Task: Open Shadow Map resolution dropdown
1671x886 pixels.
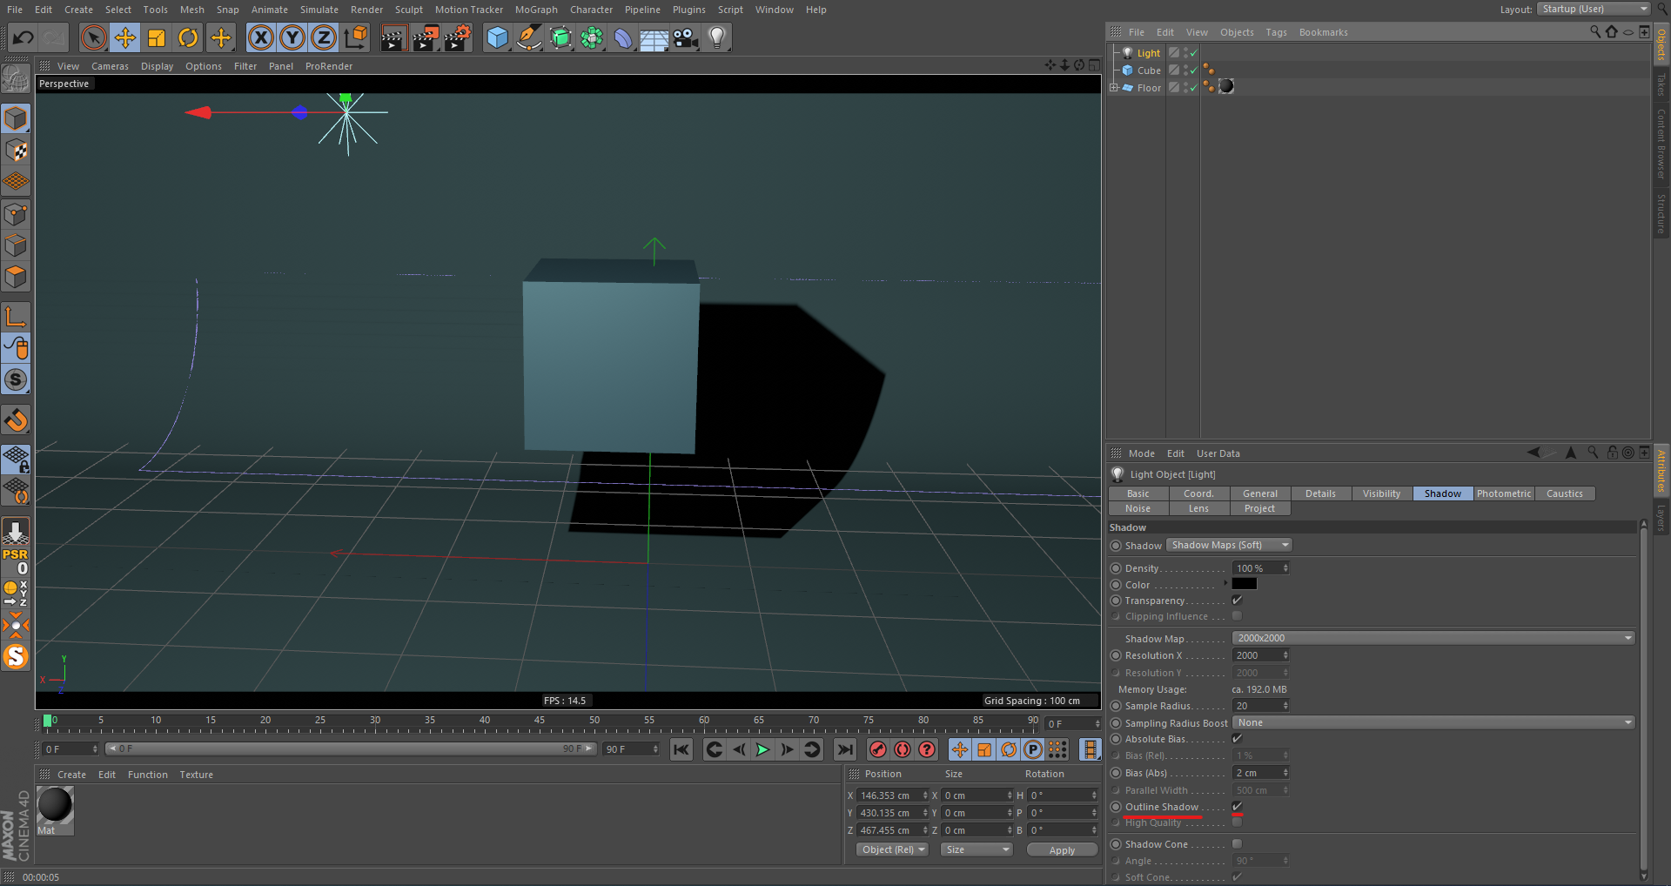Action: point(1433,639)
